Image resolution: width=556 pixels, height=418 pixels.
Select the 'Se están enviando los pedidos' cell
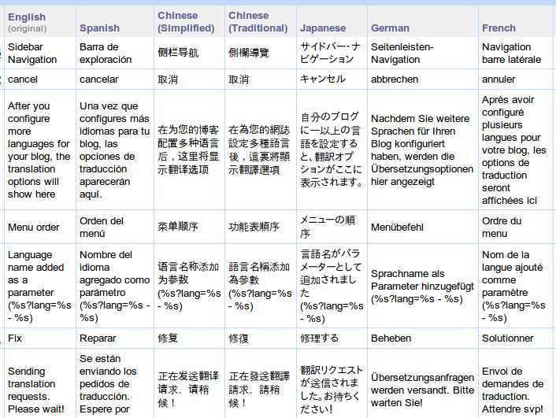point(115,383)
